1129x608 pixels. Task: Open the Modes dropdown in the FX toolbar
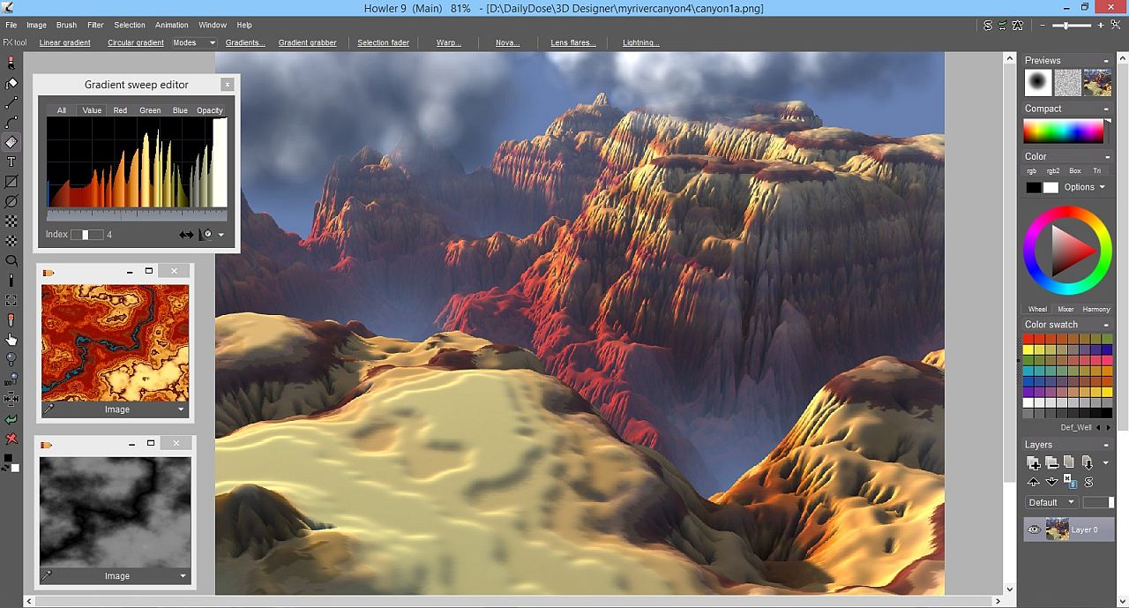click(193, 42)
